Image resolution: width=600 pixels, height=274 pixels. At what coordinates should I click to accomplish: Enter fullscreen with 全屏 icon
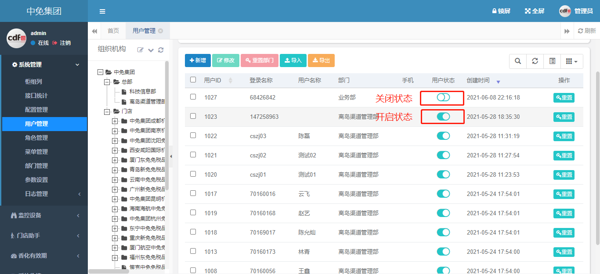tap(528, 11)
